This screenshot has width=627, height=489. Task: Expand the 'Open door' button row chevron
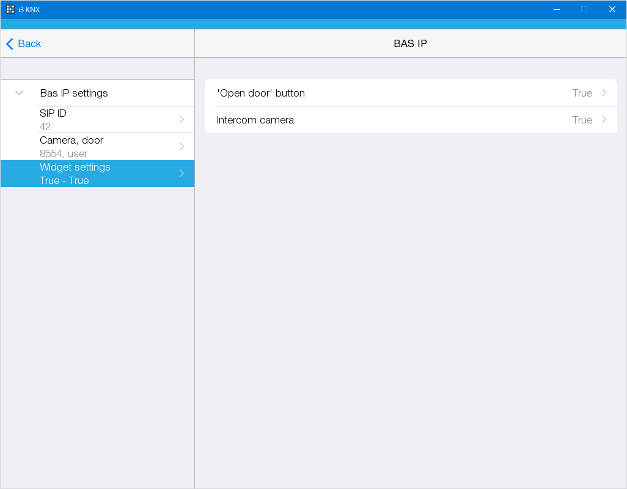tap(604, 93)
